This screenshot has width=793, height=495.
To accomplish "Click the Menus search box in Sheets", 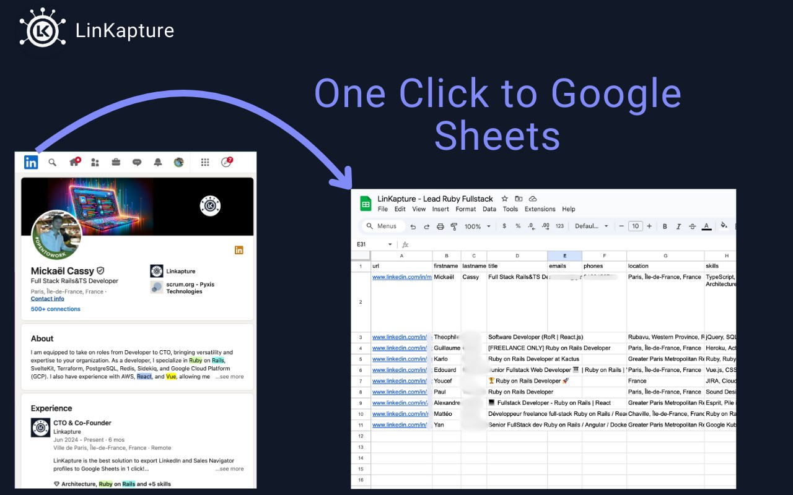I will (383, 226).
